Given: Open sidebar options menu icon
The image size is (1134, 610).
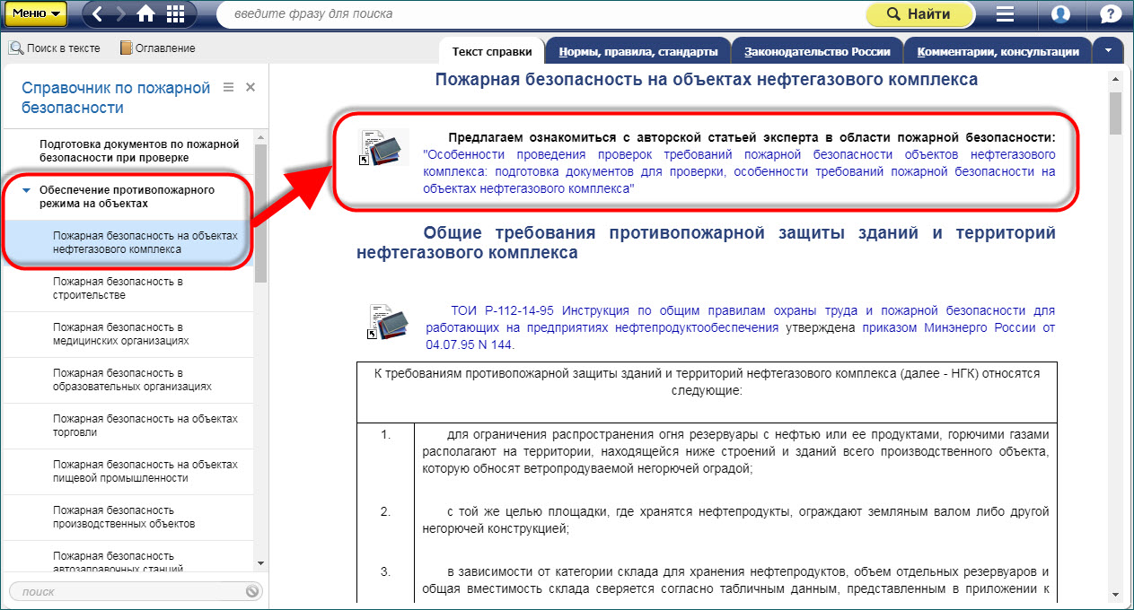Looking at the screenshot, I should click(x=228, y=87).
